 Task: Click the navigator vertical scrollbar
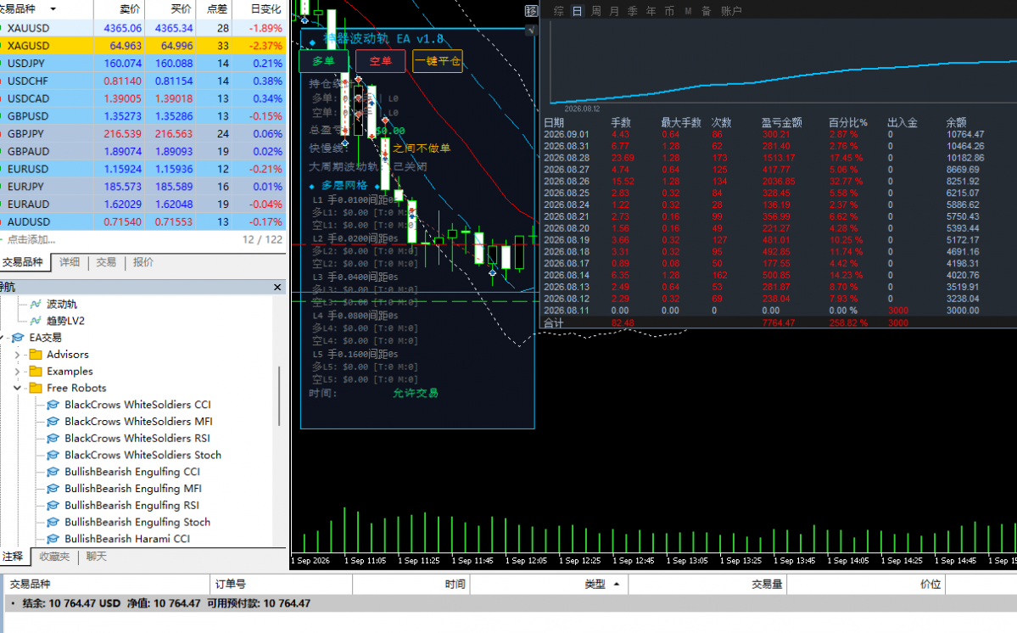[x=280, y=396]
